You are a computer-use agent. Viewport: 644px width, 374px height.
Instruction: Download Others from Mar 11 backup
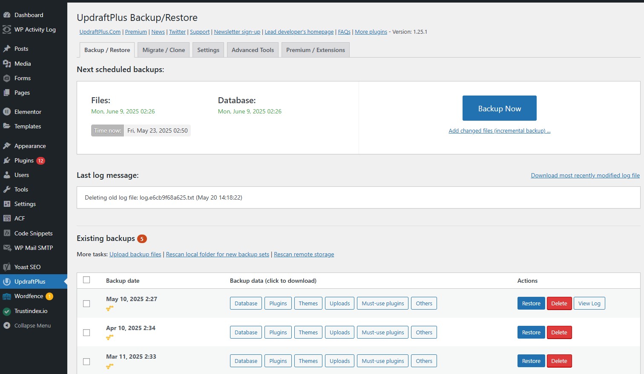(x=424, y=361)
